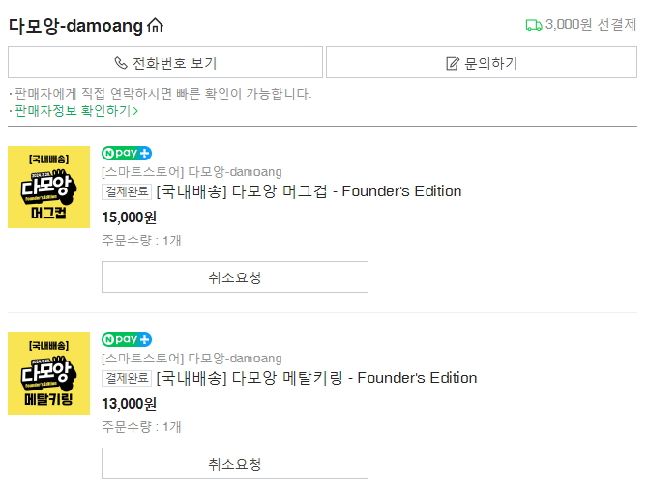Request cancel for the 메탈키링 order

tap(235, 464)
